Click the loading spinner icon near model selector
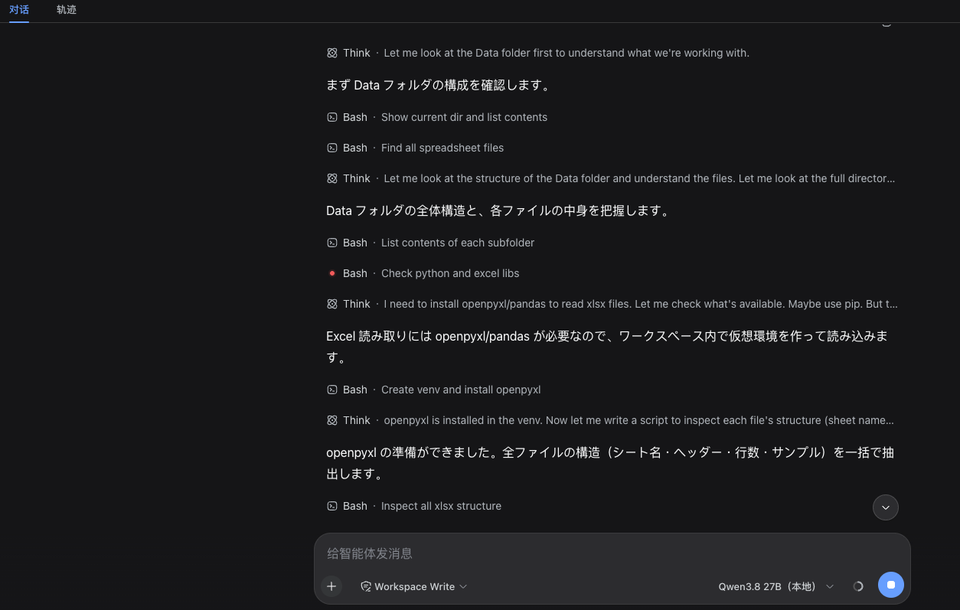This screenshot has width=960, height=610. 858,586
